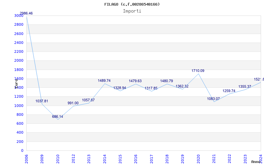Image resolution: width=264 pixels, height=165 pixels.
Task: Click the 1259.74 data label
Action: pos(229,91)
